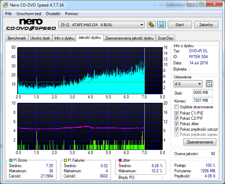Click the Zakończ button

click(x=206, y=25)
